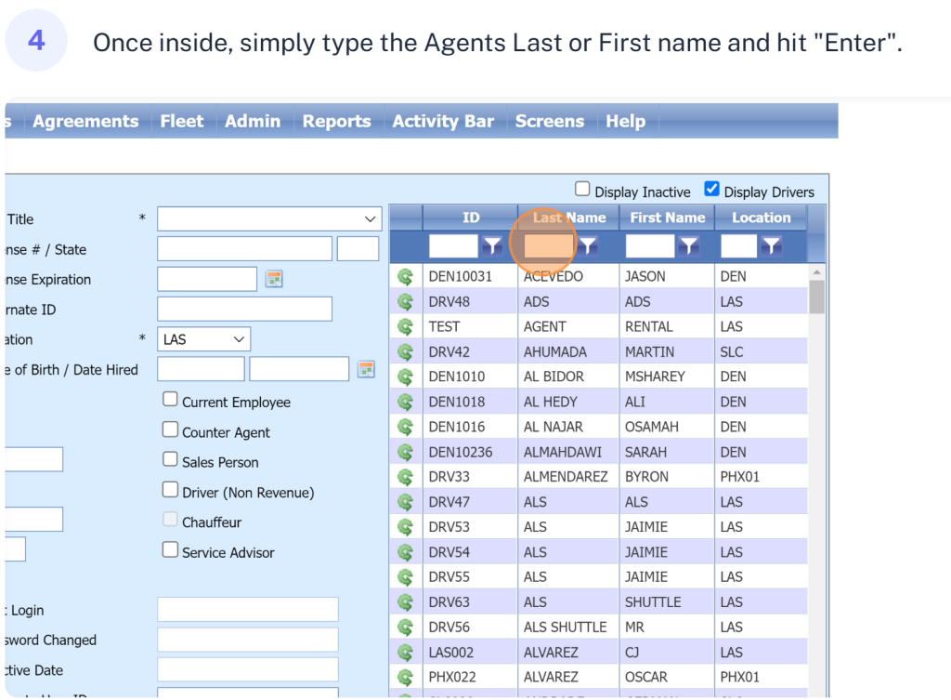The width and height of the screenshot is (951, 700).
Task: Click green select icon for DRV42 AHUMADA row
Action: (405, 352)
